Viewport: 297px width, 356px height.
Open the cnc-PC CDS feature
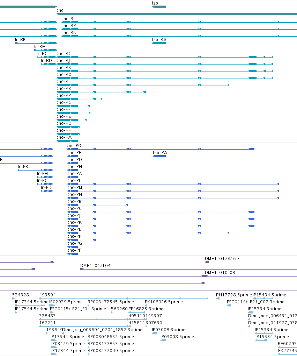coord(74,209)
